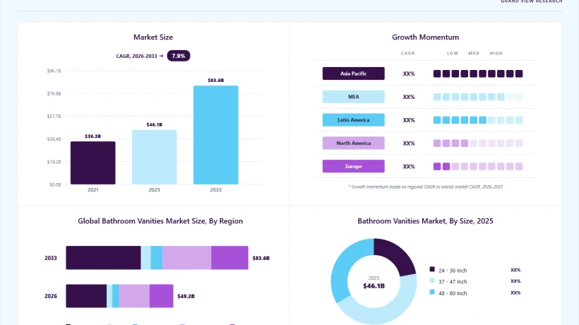Click the 24 - 36 Inch legend label
This screenshot has height=325, width=579.
coord(453,271)
